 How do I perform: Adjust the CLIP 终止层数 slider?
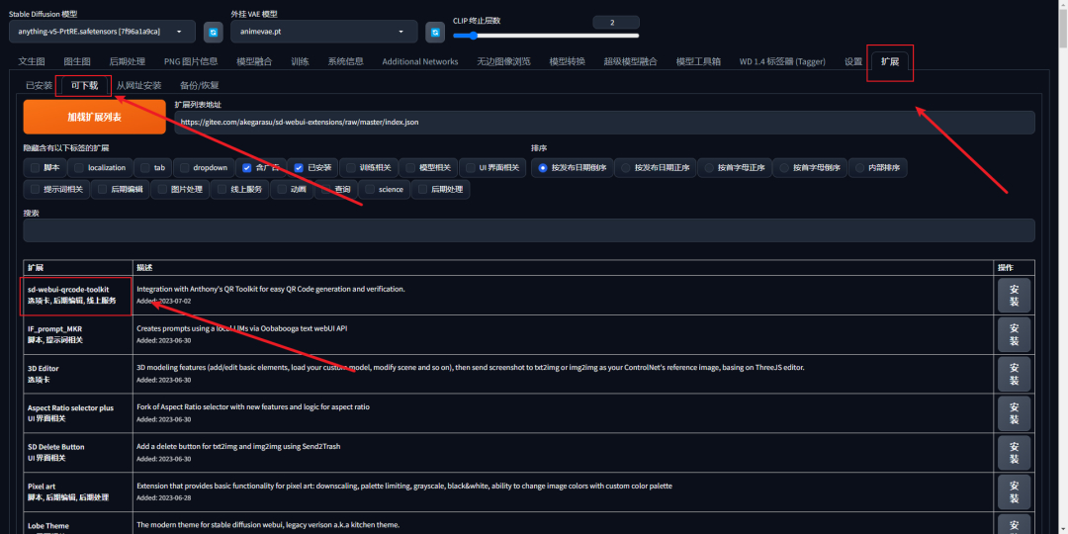point(546,36)
